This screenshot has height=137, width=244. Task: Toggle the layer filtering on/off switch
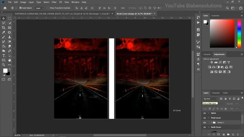click(242, 98)
